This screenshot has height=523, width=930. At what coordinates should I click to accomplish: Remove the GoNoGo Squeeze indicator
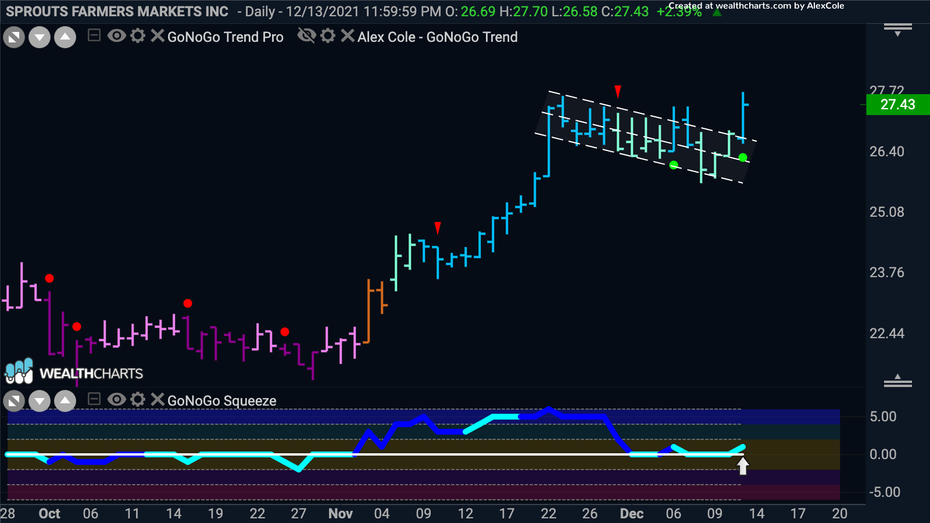[x=158, y=399]
